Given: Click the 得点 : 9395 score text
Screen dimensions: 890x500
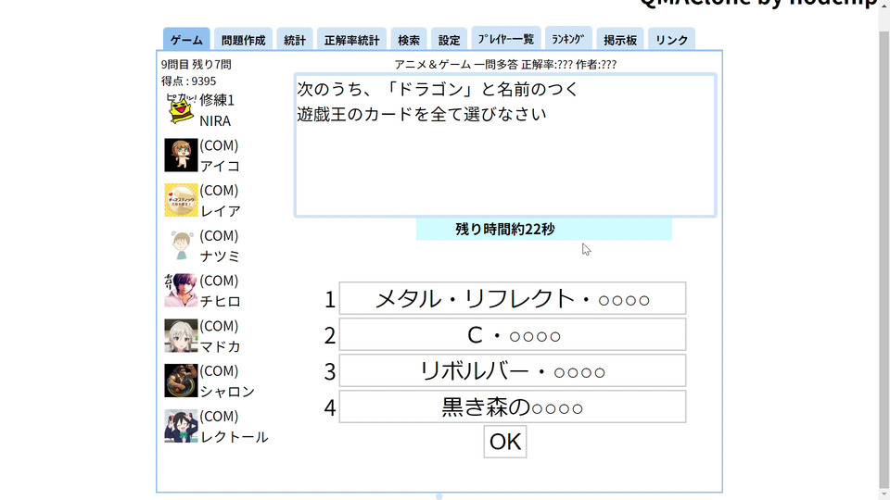Looking at the screenshot, I should [188, 81].
